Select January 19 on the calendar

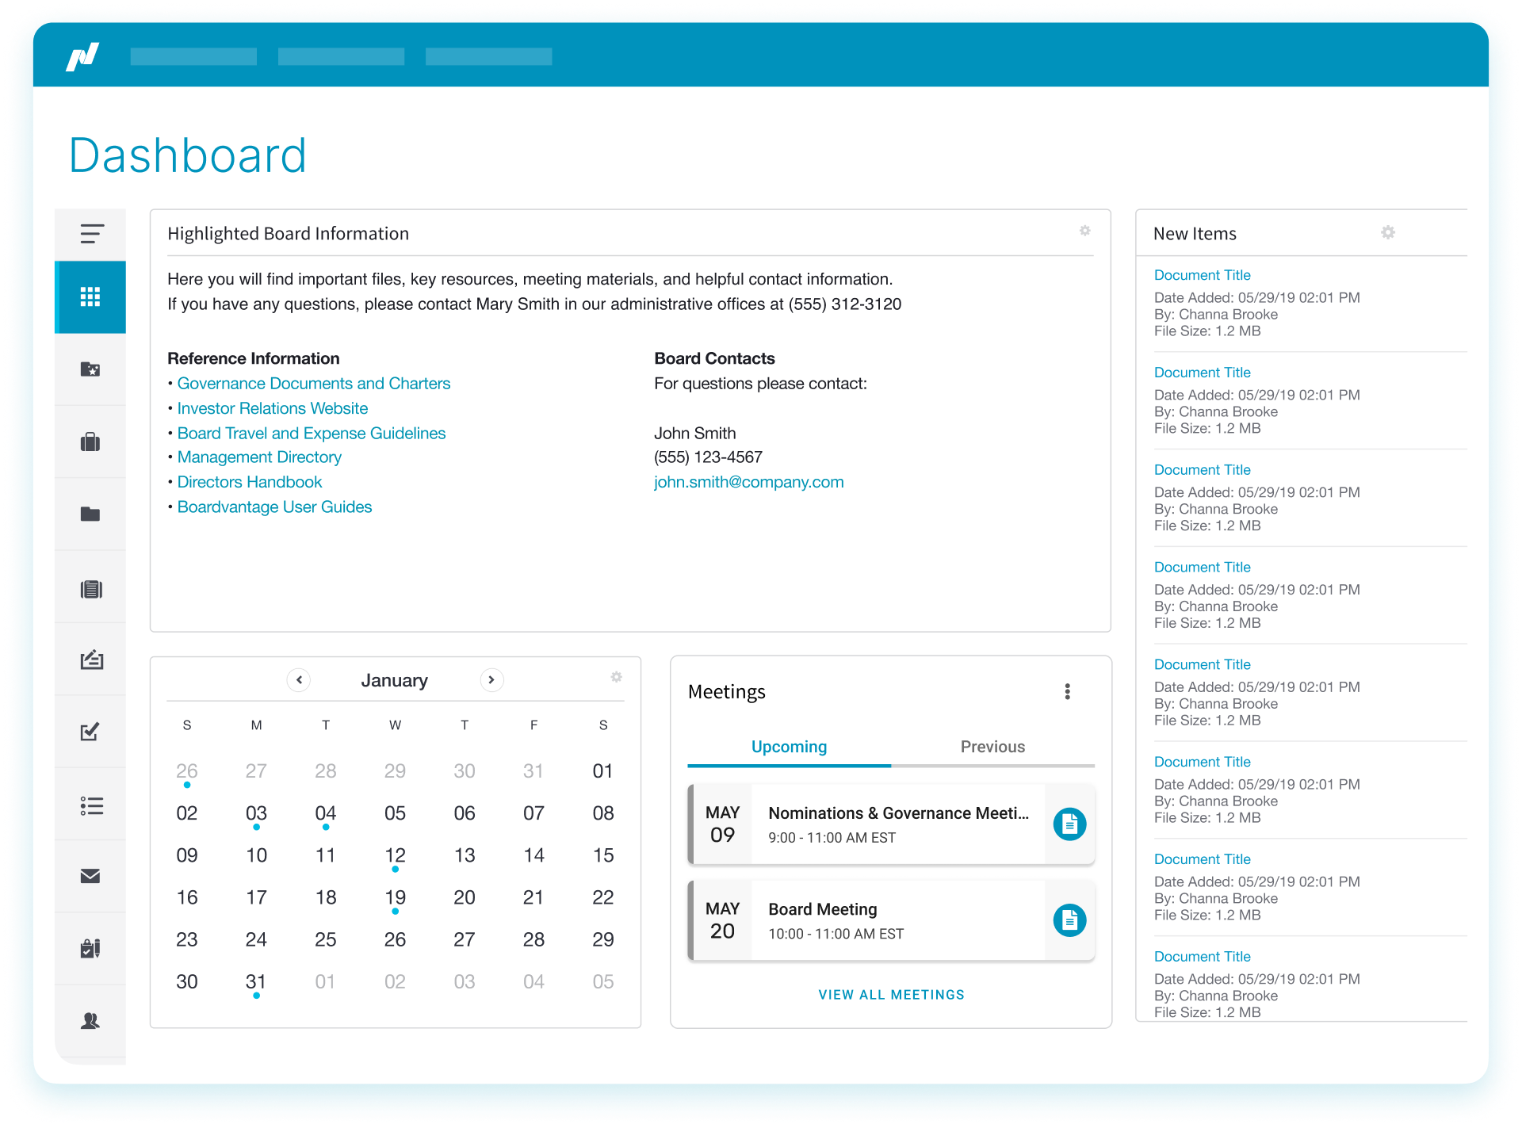tap(395, 897)
